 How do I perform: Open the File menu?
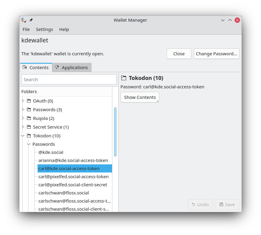[26, 29]
